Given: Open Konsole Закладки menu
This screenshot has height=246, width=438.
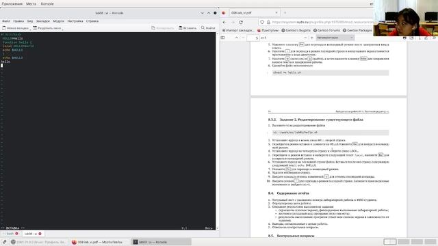Looking at the screenshot, I should coord(42,21).
